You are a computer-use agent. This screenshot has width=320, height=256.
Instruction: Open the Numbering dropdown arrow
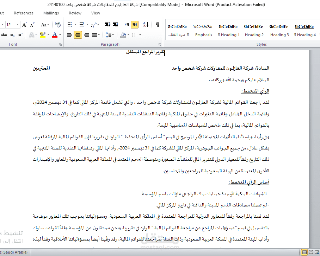[87, 25]
